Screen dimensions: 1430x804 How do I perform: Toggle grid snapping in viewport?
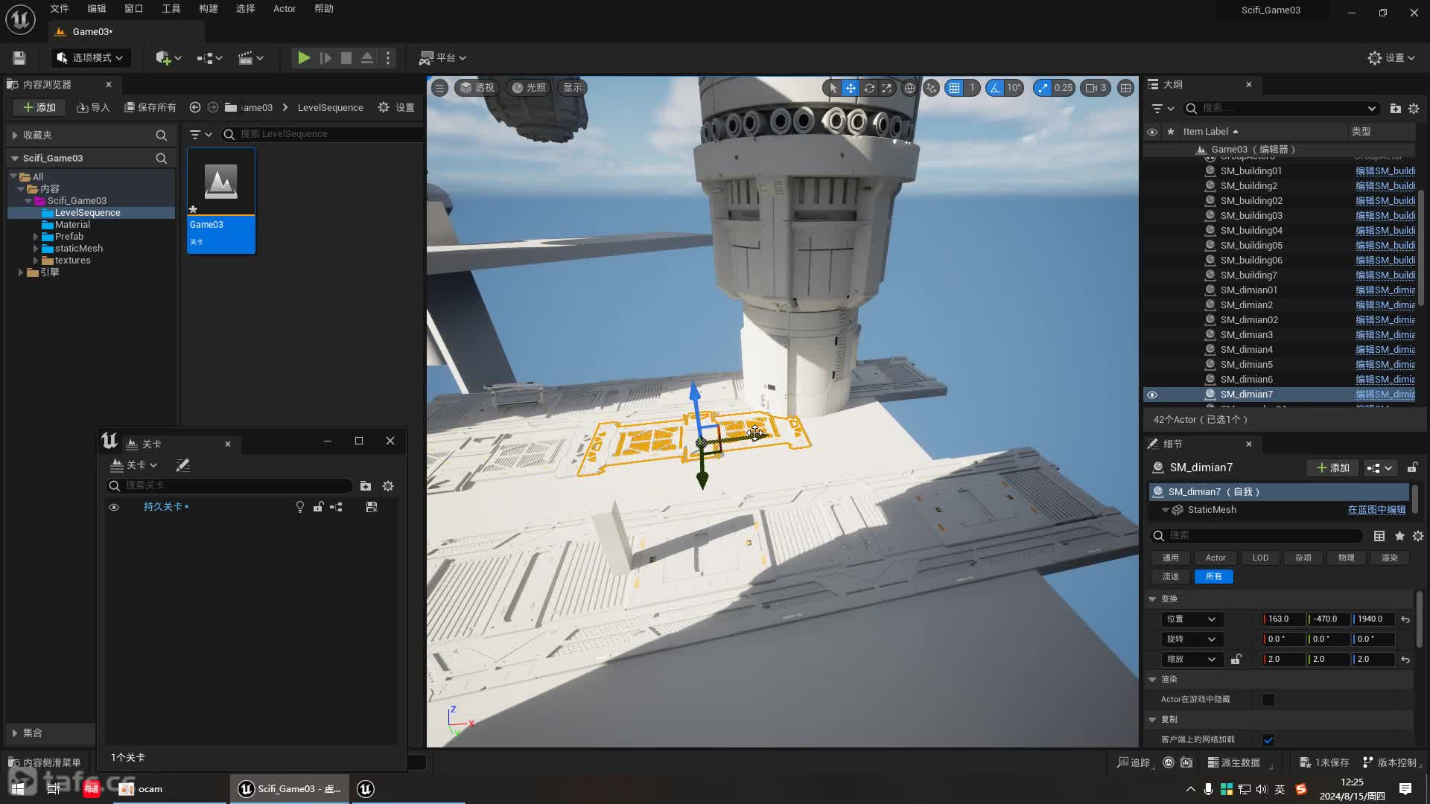click(x=954, y=88)
